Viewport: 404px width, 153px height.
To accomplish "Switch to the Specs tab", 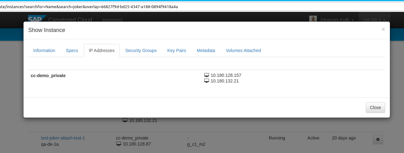I will point(72,50).
